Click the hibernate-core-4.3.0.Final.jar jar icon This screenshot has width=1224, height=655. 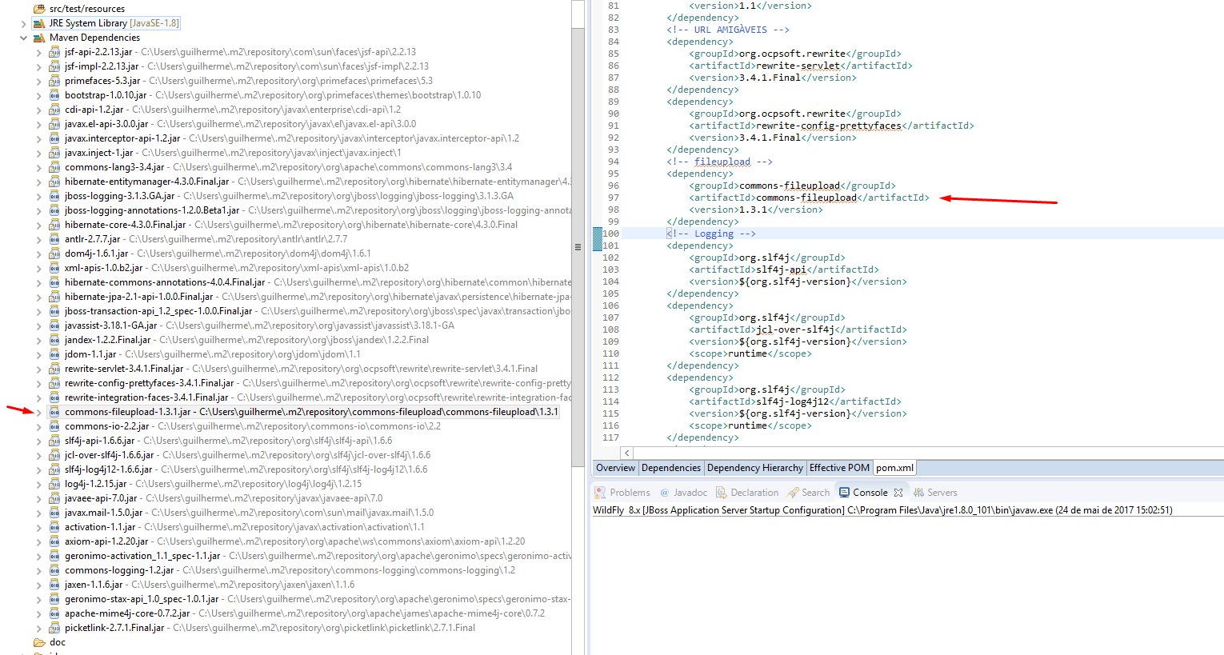click(54, 225)
